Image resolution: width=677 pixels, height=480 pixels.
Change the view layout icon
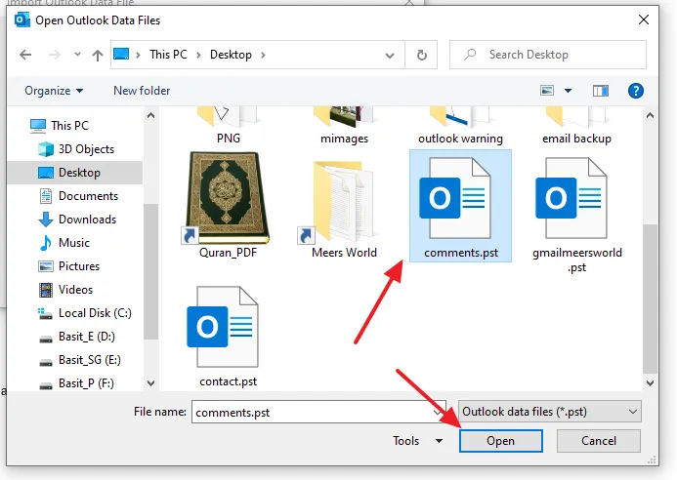[547, 91]
